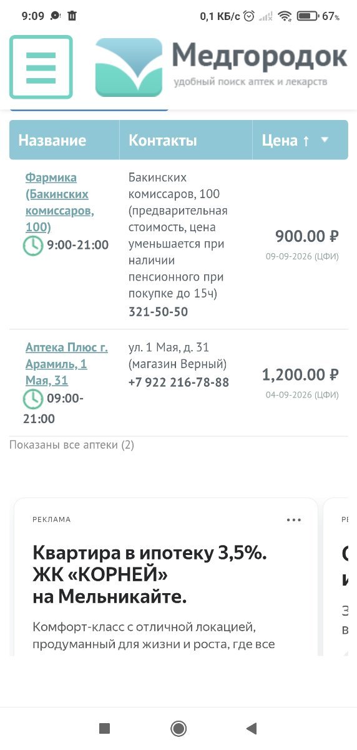The height and width of the screenshot is (750, 357).
Task: Open the Аптека Плюс г. Арамиль link
Action: click(66, 364)
